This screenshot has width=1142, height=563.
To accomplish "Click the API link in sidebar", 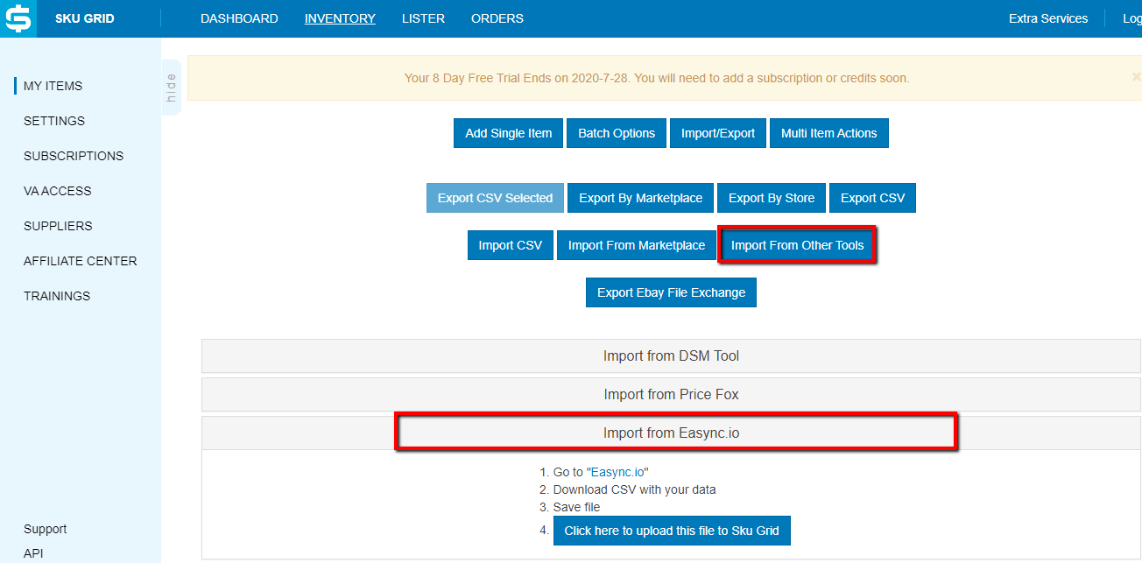I will (x=33, y=553).
